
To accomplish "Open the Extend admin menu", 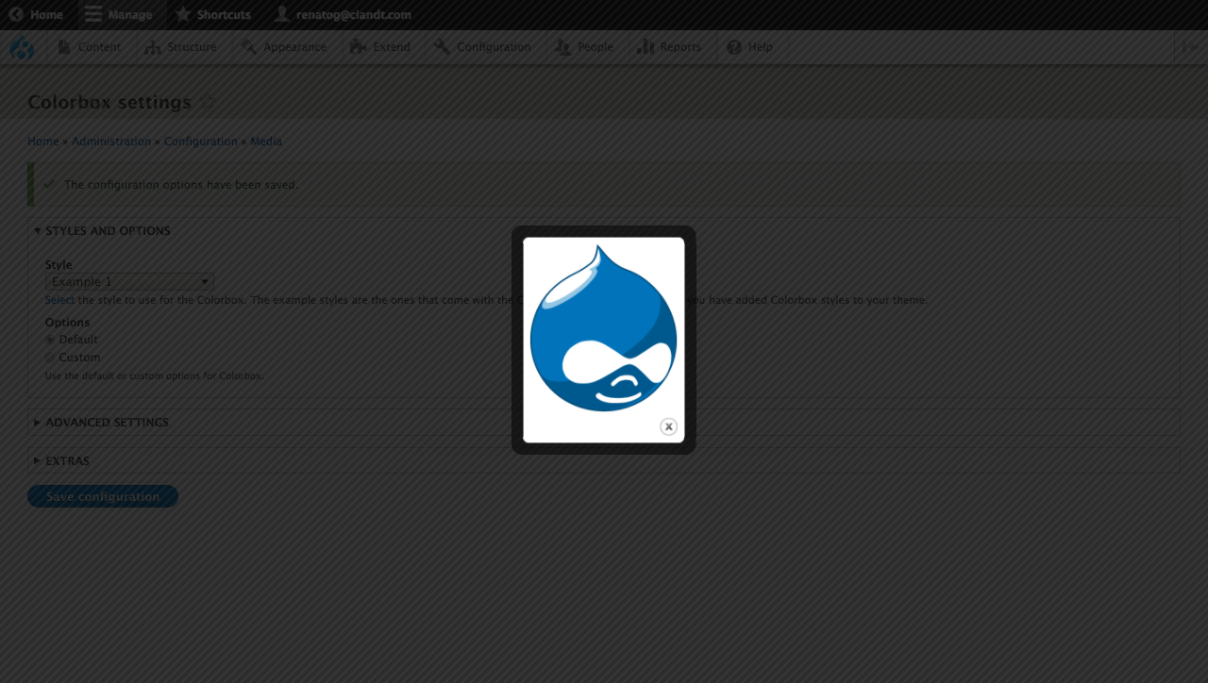I will (x=380, y=47).
